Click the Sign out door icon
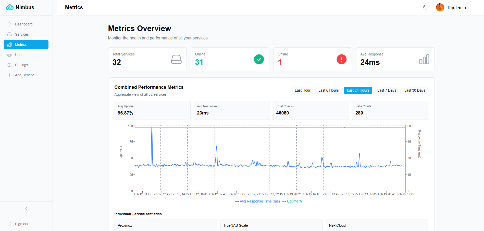 point(10,224)
